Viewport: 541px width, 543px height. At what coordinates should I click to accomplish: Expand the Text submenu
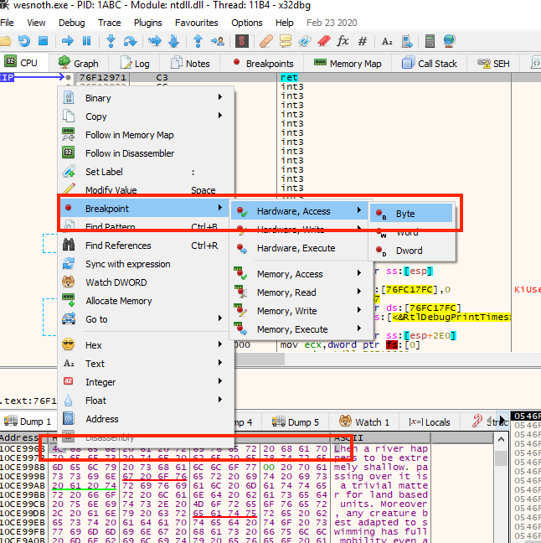click(x=146, y=364)
